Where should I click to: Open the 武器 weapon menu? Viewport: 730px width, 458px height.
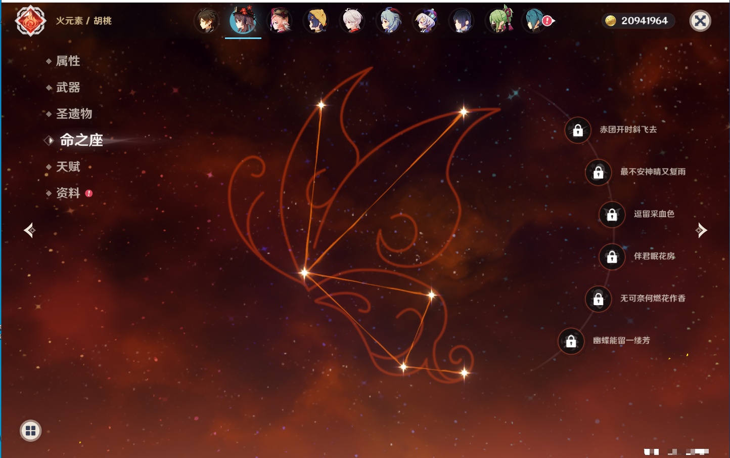pos(68,88)
